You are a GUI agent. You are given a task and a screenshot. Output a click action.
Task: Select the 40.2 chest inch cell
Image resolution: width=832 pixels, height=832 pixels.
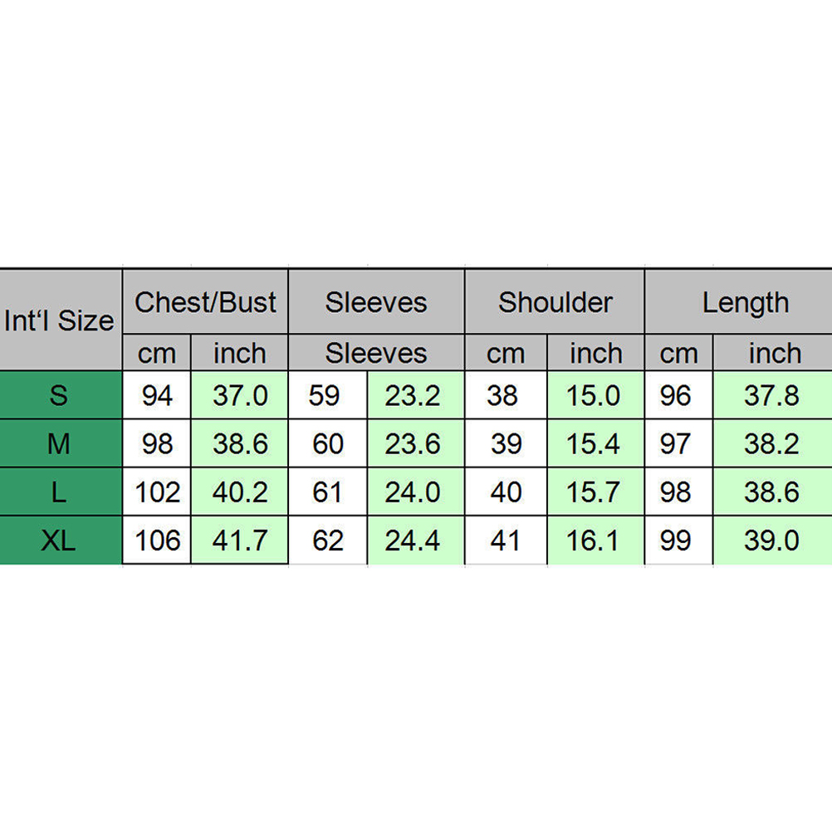pyautogui.click(x=240, y=492)
